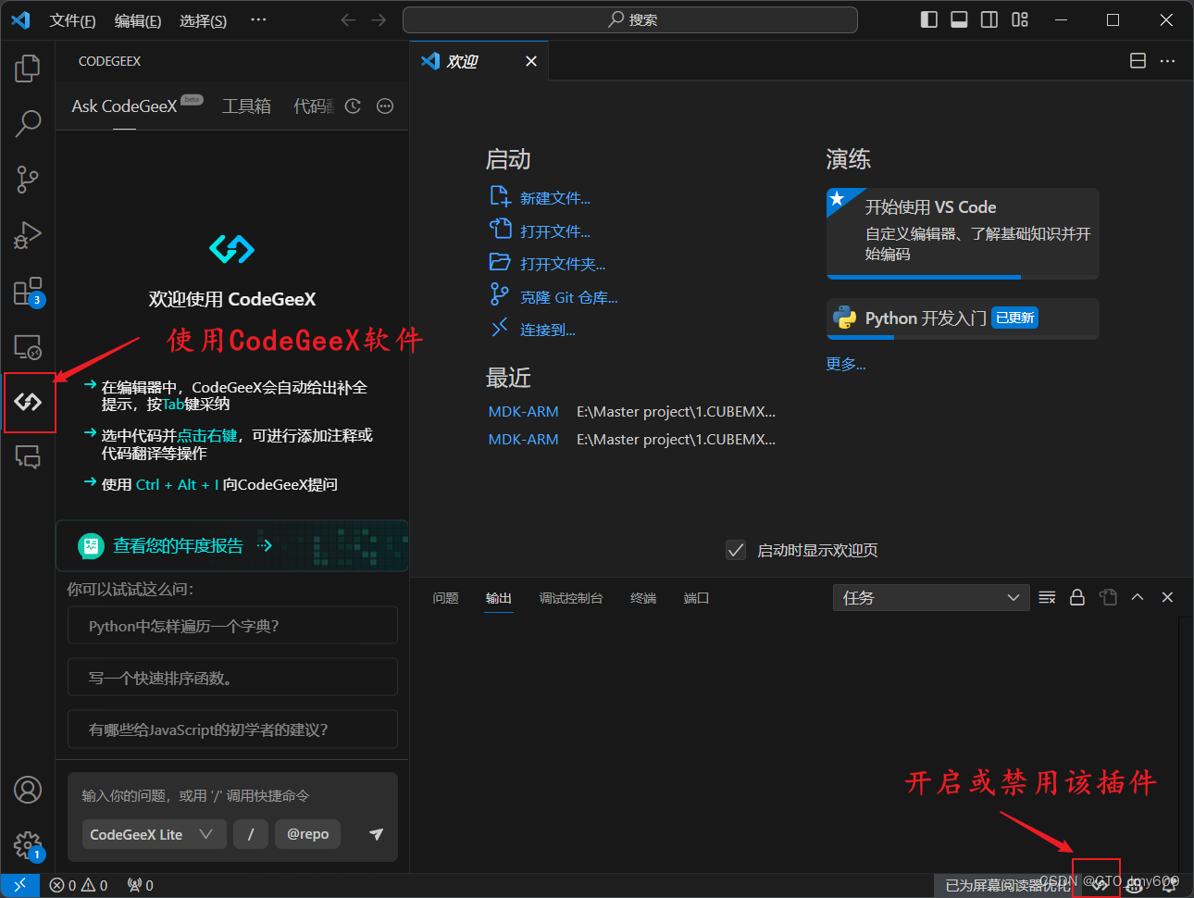Open the 选择(S) menu
The width and height of the screenshot is (1194, 898).
(203, 20)
